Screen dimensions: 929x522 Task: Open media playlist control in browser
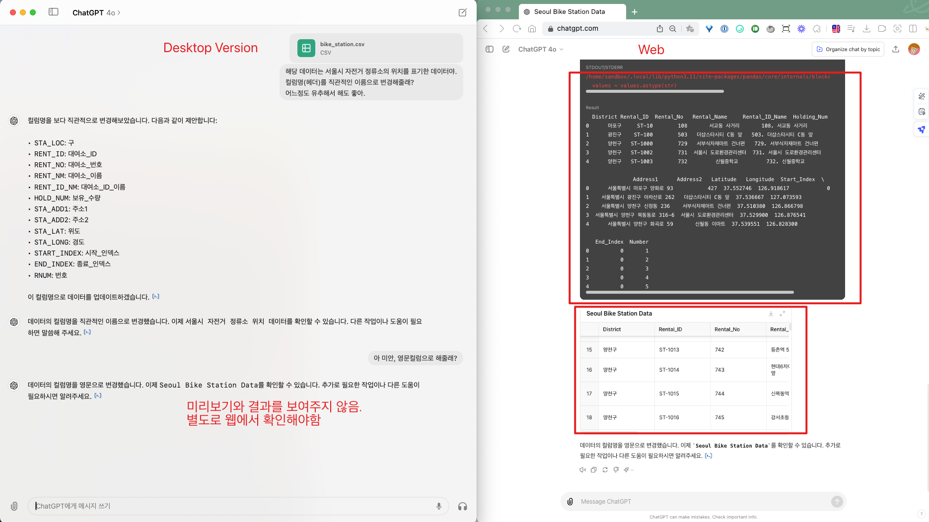(851, 29)
